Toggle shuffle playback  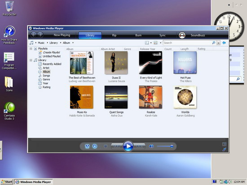point(87,146)
